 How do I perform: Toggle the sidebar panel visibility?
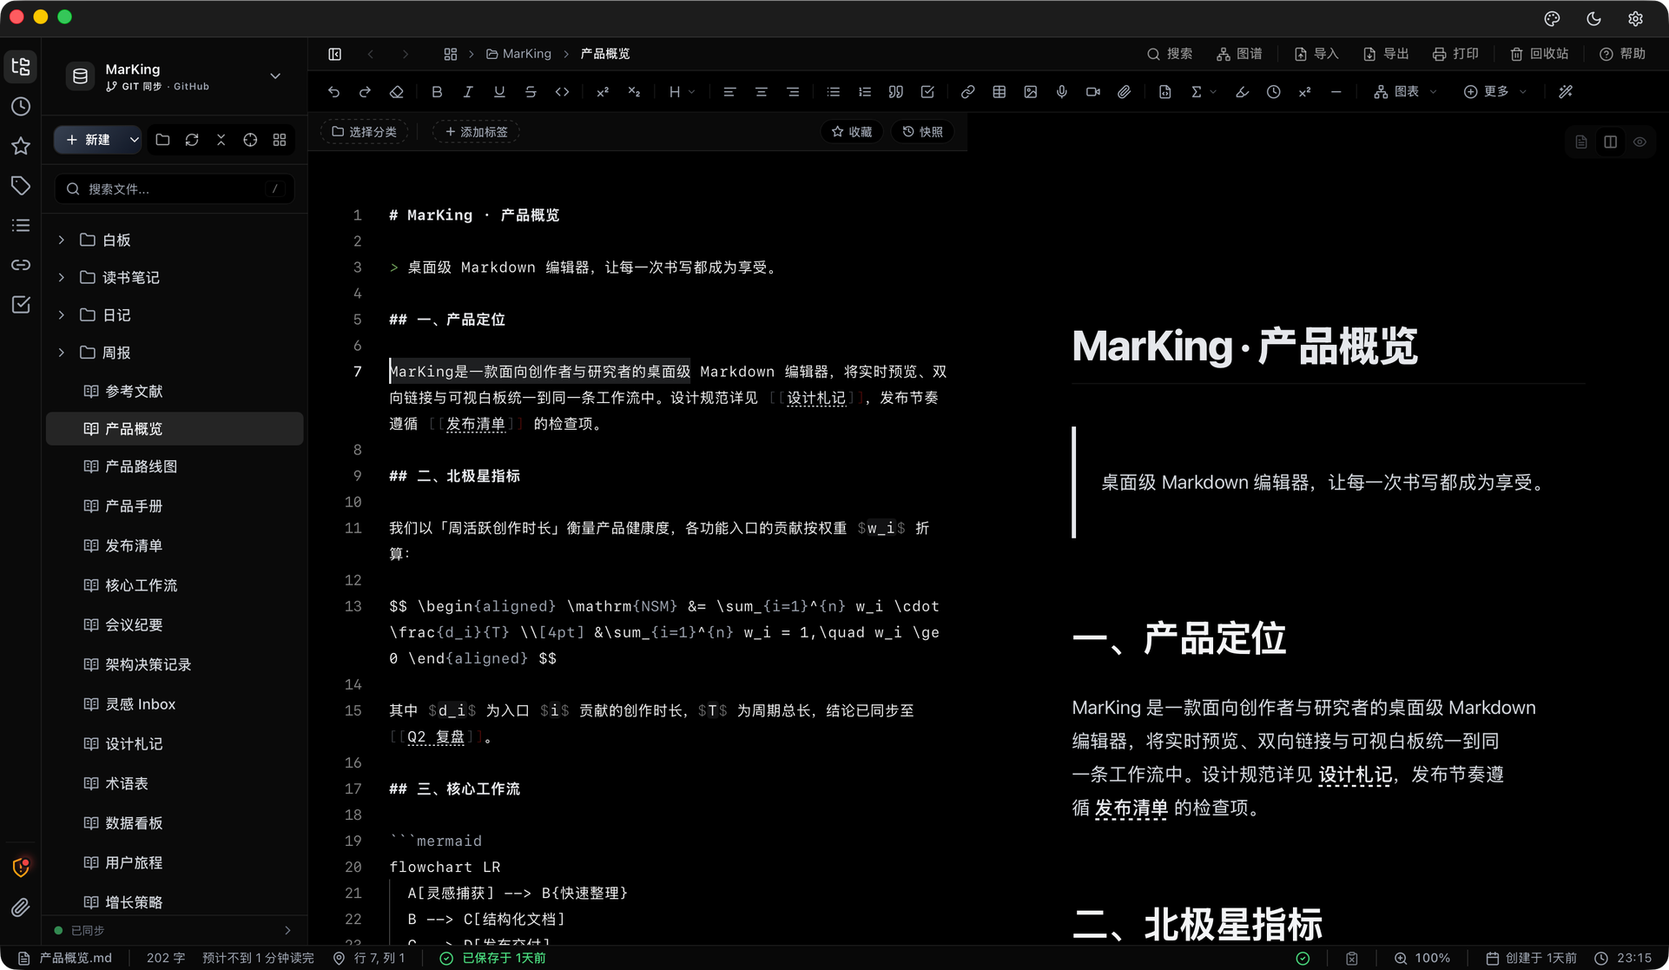pyautogui.click(x=335, y=54)
